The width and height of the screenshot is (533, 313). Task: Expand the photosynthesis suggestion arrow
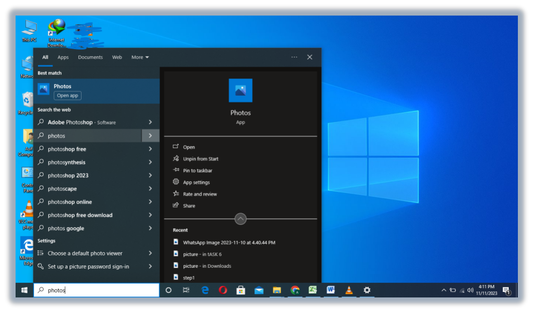click(150, 162)
